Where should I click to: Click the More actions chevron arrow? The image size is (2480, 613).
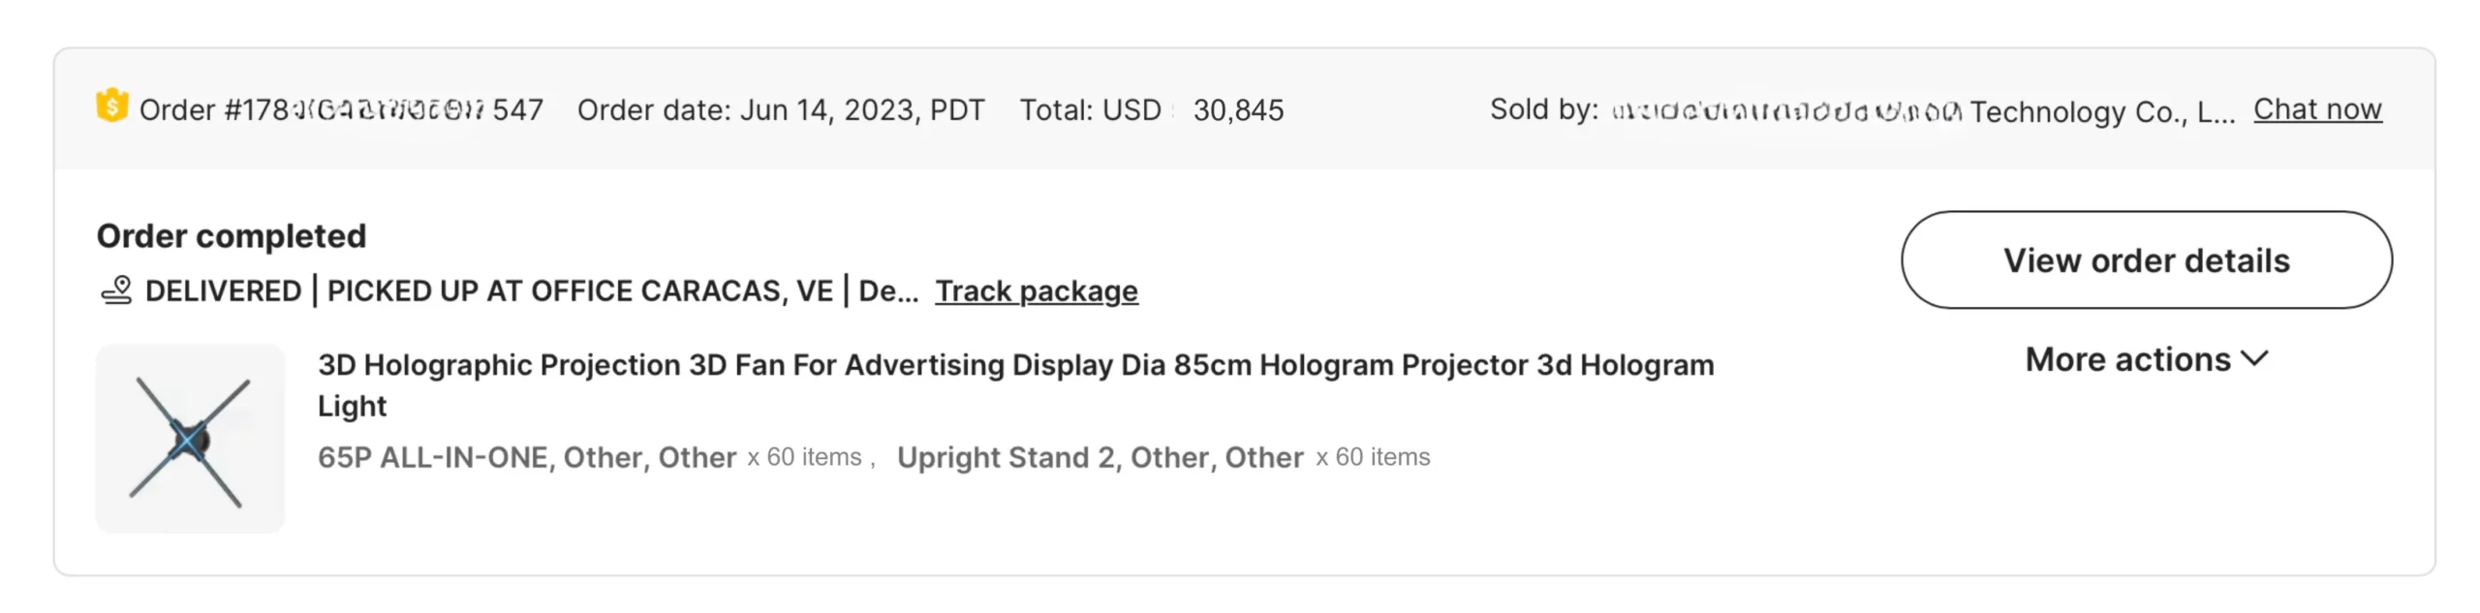click(2255, 359)
